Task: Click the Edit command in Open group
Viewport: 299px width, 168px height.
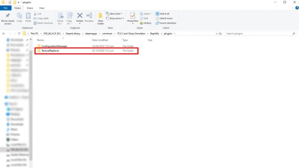Action: tap(144, 18)
